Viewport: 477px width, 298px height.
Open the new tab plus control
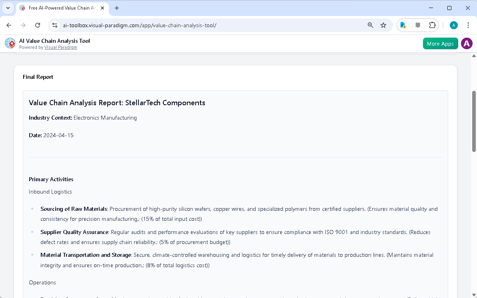point(116,8)
